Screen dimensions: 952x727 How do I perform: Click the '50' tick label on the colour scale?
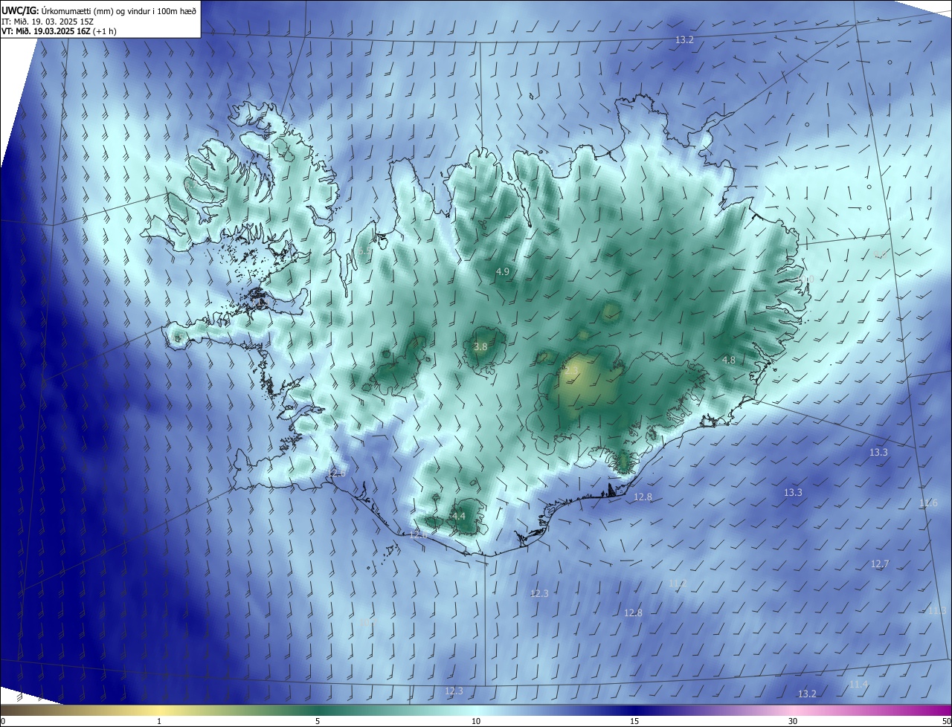[946, 722]
